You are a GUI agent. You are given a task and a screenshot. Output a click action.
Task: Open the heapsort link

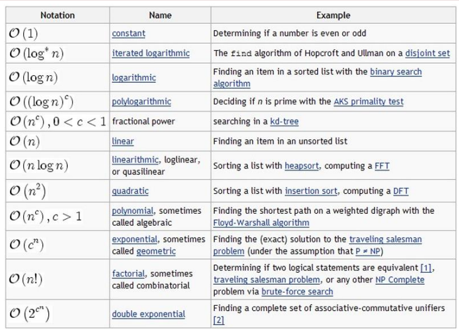coord(301,166)
